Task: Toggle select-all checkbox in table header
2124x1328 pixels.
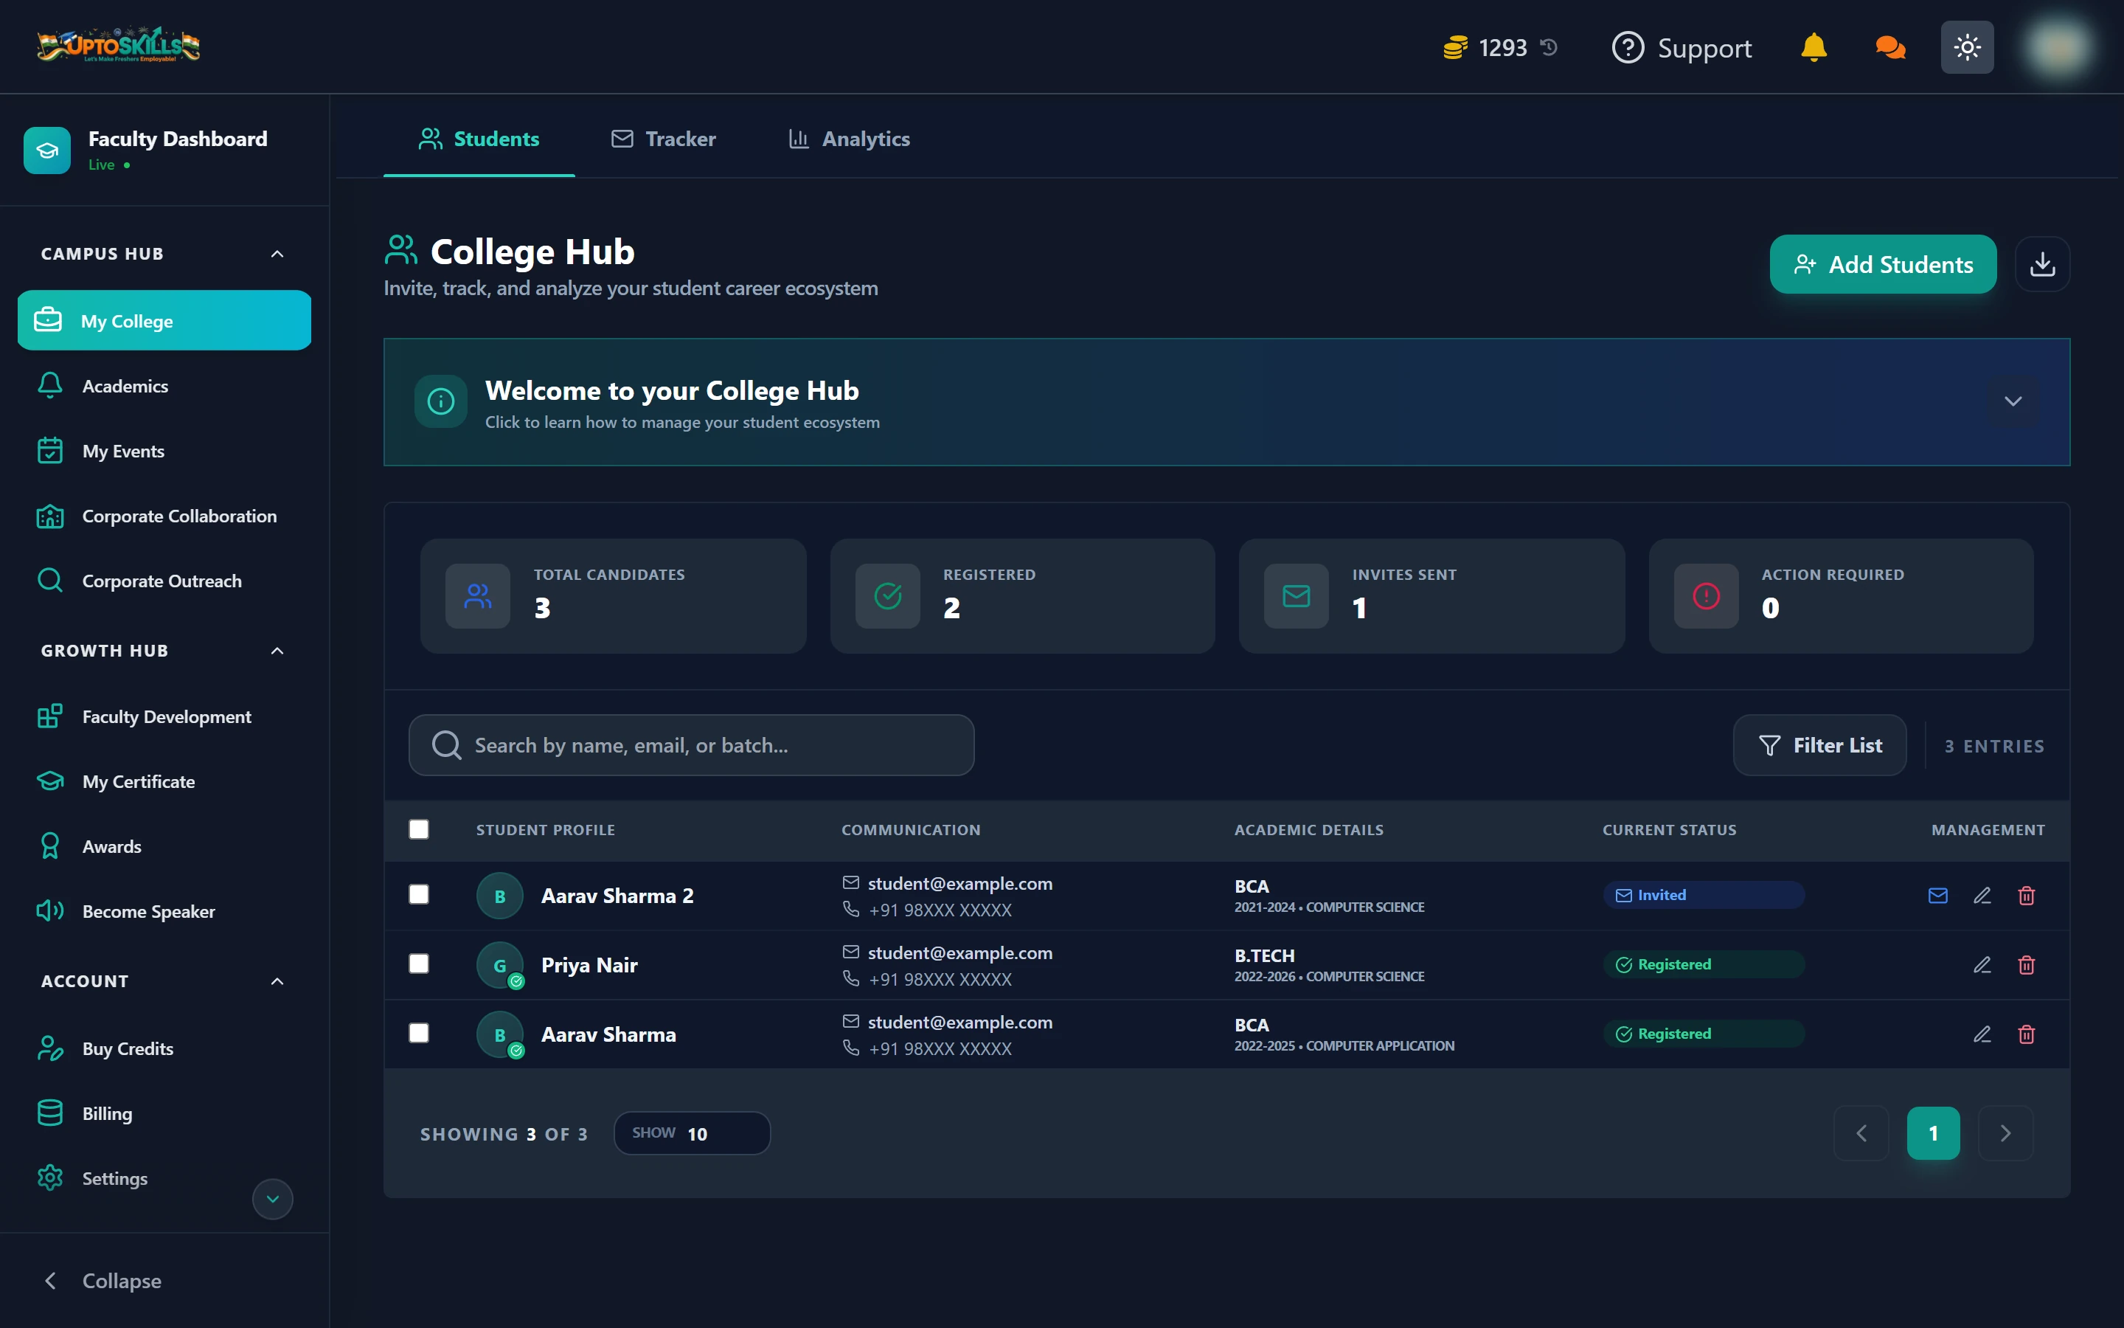Action: pos(419,829)
